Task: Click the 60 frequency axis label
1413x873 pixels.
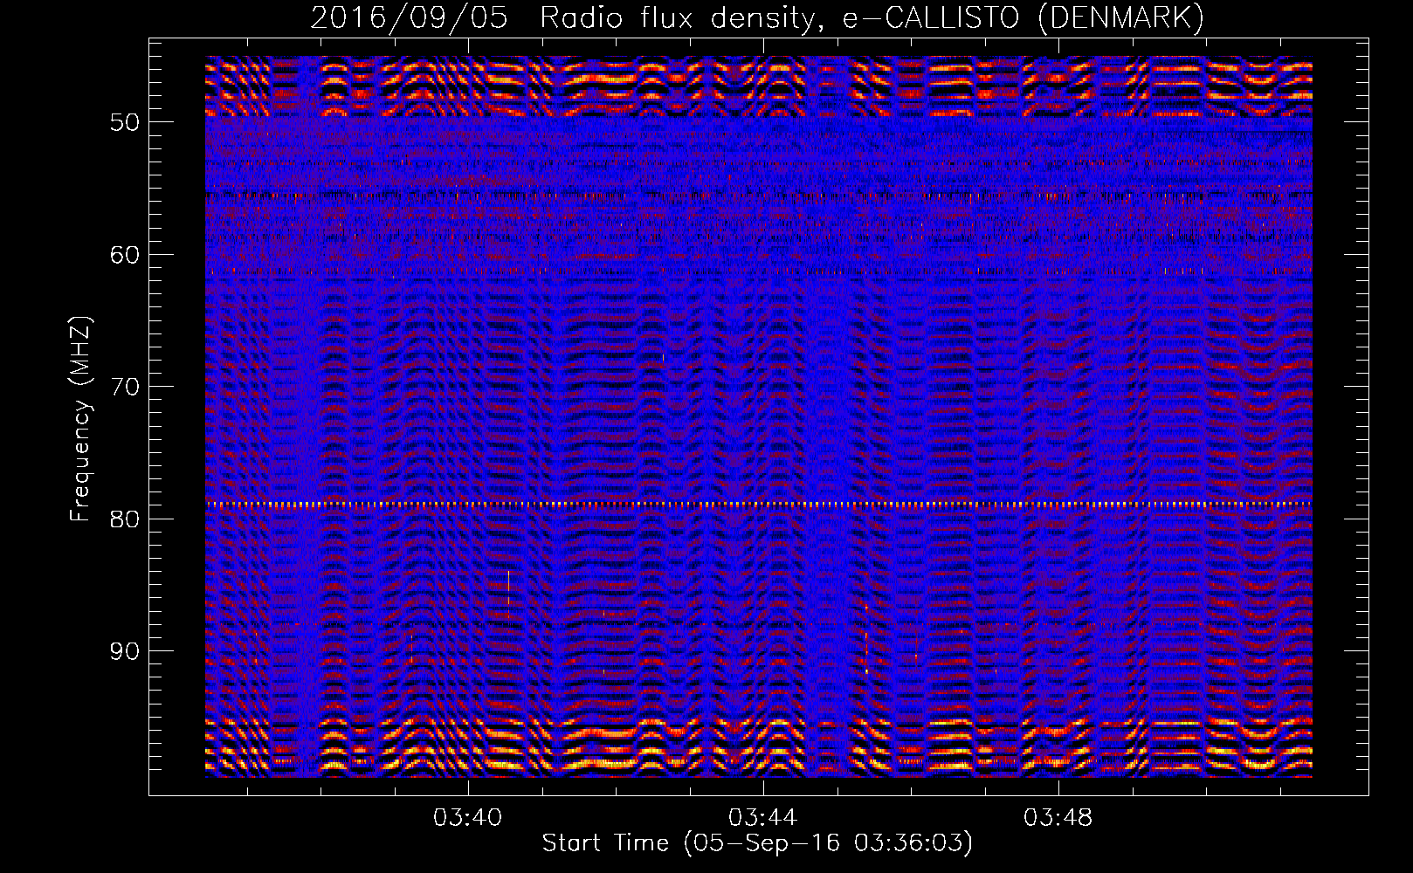Action: 125,255
